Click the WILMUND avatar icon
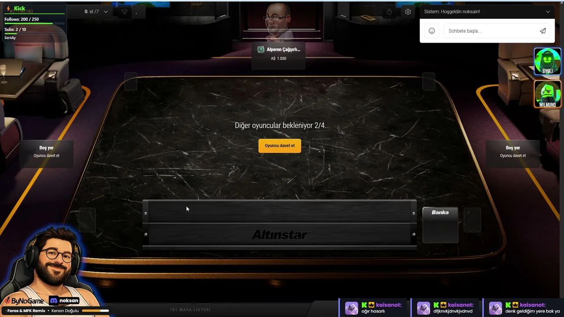 (548, 94)
